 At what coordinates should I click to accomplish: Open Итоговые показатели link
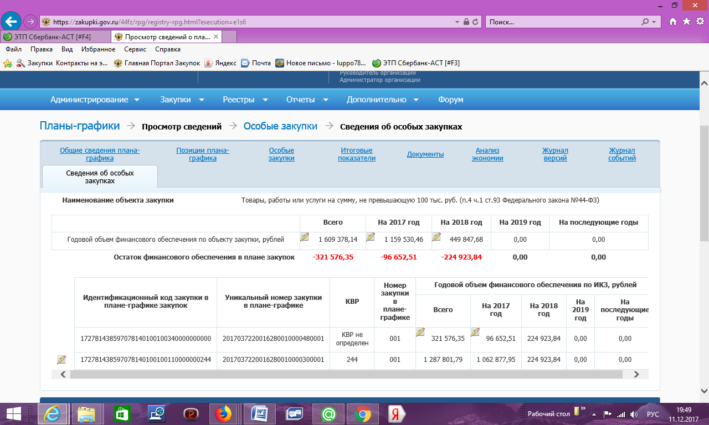pos(358,154)
